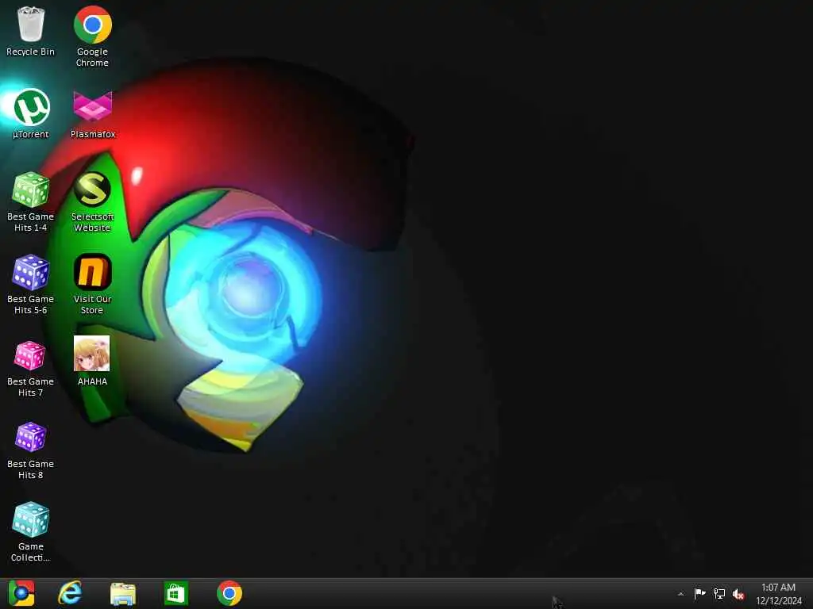Show hidden system tray icons
Viewport: 813px width, 609px height.
pyautogui.click(x=680, y=594)
